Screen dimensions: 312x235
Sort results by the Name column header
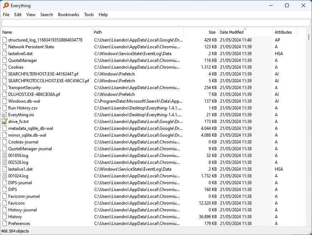[x=47, y=32]
